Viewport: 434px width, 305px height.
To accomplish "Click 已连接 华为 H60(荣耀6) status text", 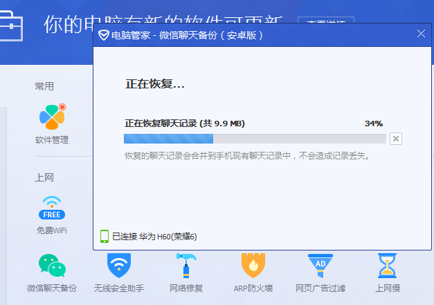I will click(x=154, y=237).
